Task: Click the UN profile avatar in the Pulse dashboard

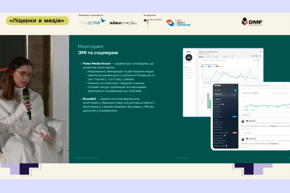Action: [x=189, y=58]
